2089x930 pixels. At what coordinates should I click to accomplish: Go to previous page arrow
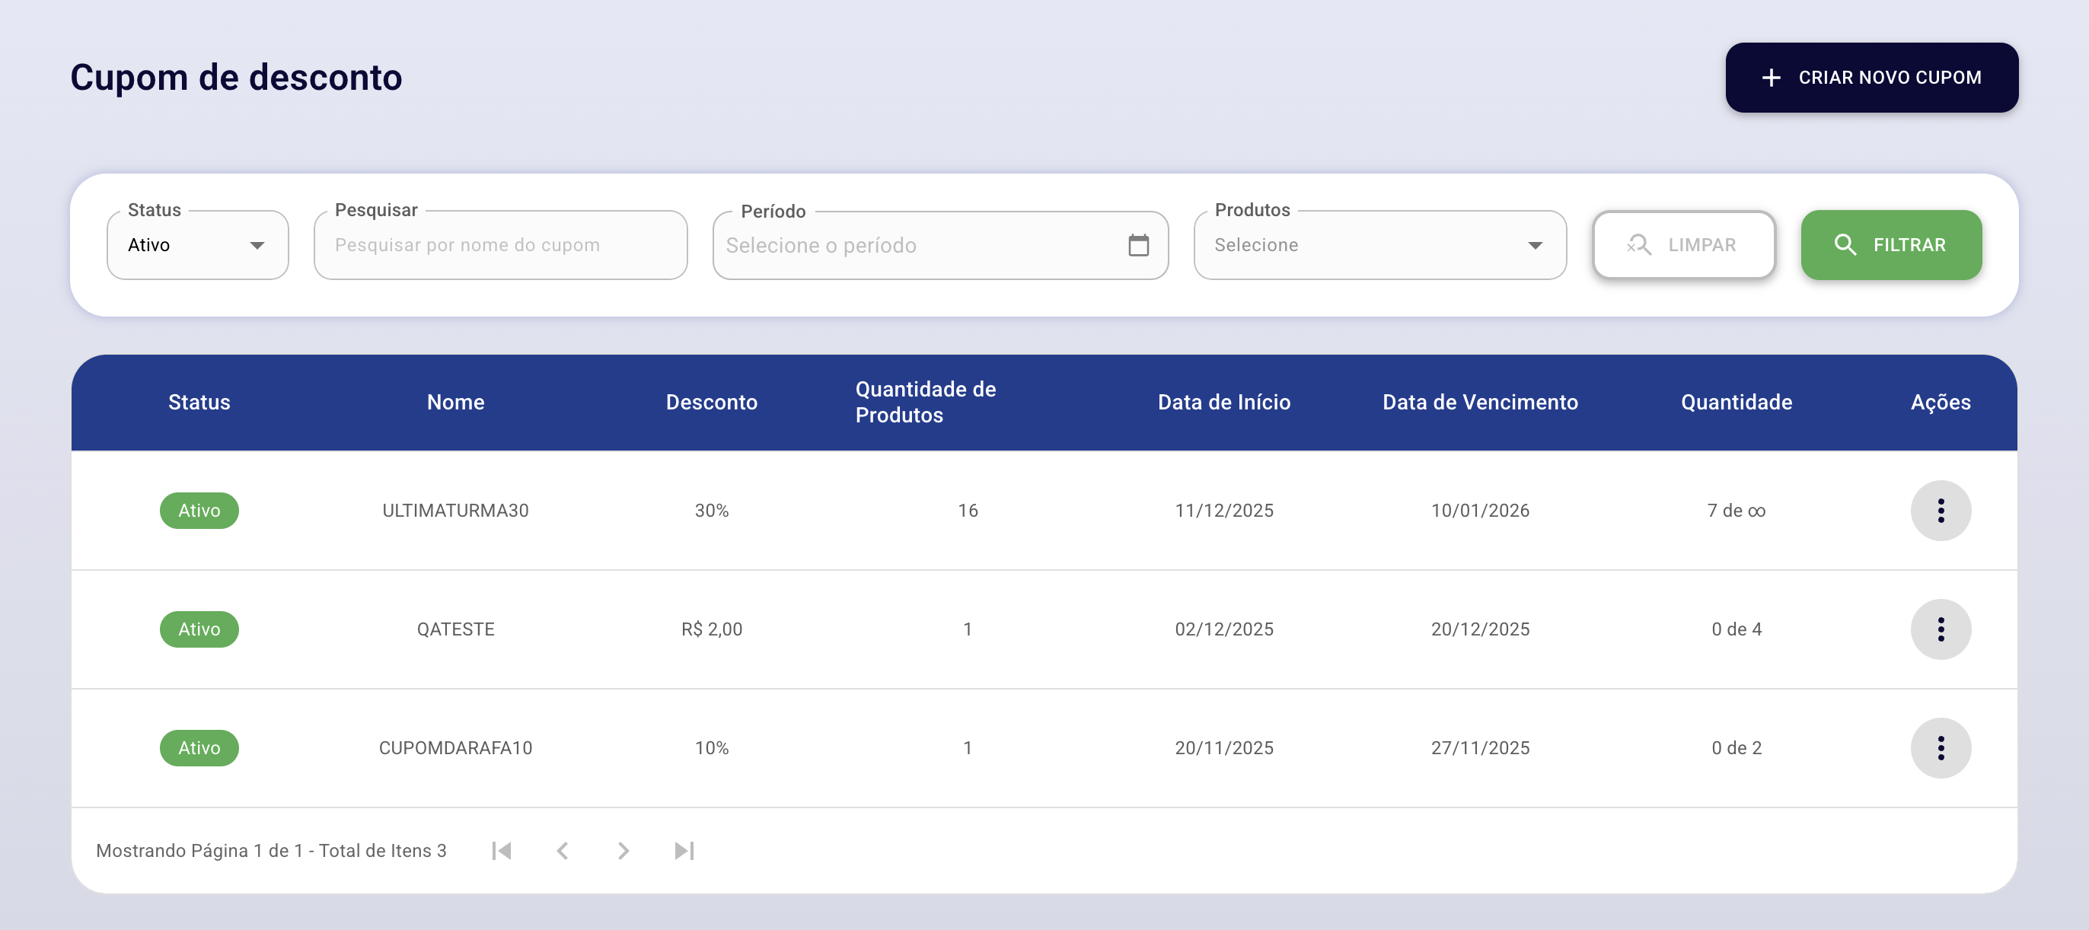tap(563, 851)
